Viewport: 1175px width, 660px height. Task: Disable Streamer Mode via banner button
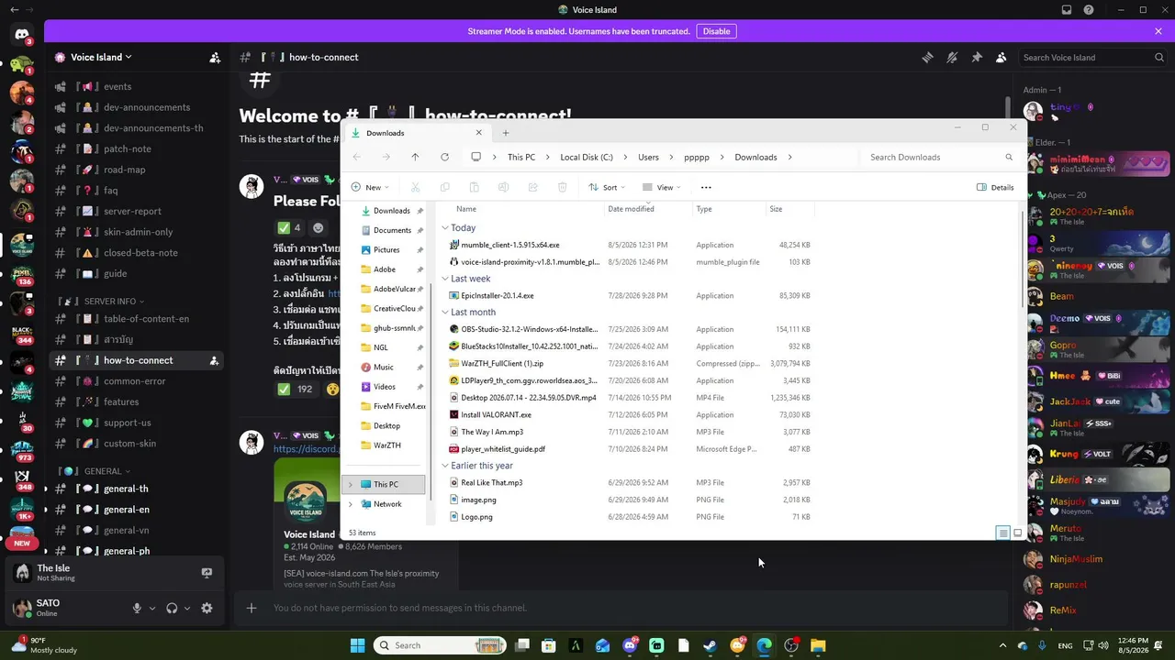[716, 31]
